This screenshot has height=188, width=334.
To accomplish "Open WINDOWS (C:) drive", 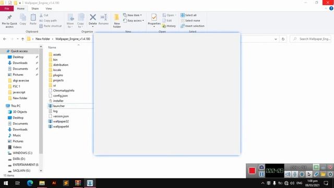I will 22,153.
